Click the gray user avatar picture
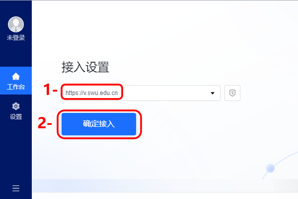Image resolution: width=298 pixels, height=199 pixels. pyautogui.click(x=16, y=24)
